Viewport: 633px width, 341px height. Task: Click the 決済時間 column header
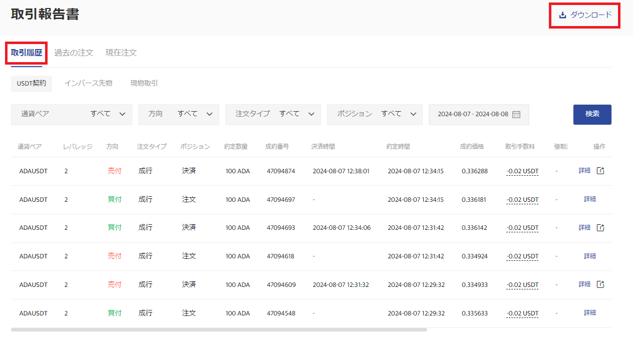(x=323, y=147)
